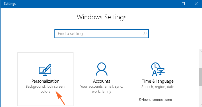Click the scrollbar track above the thumb
202x107 pixels.
(201, 61)
